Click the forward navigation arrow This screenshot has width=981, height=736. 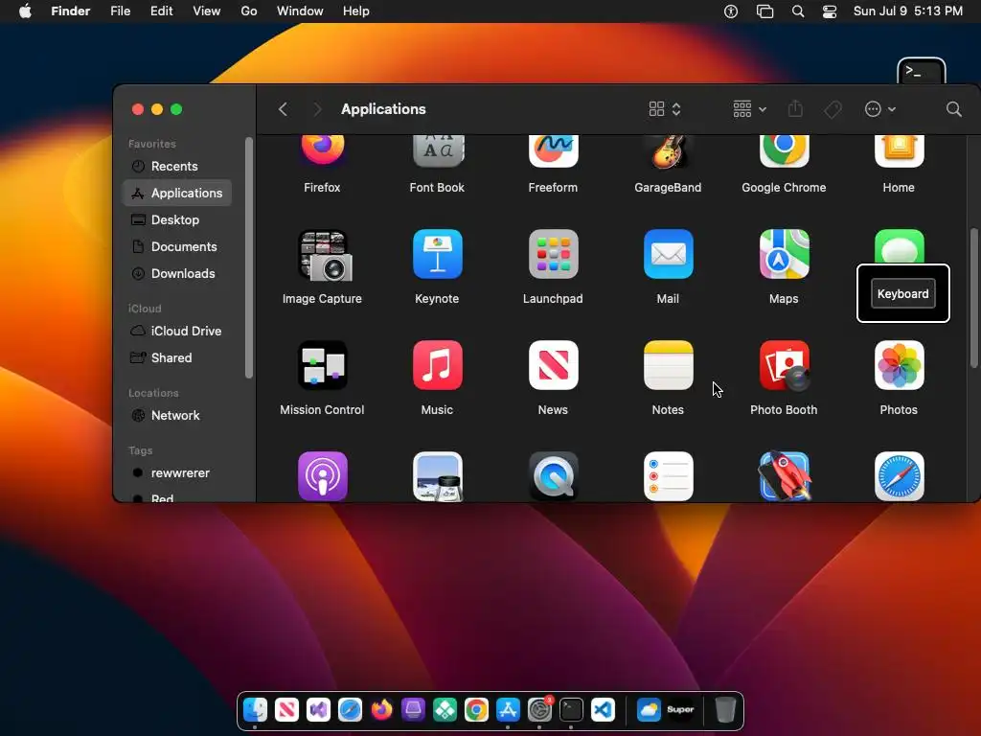(317, 109)
